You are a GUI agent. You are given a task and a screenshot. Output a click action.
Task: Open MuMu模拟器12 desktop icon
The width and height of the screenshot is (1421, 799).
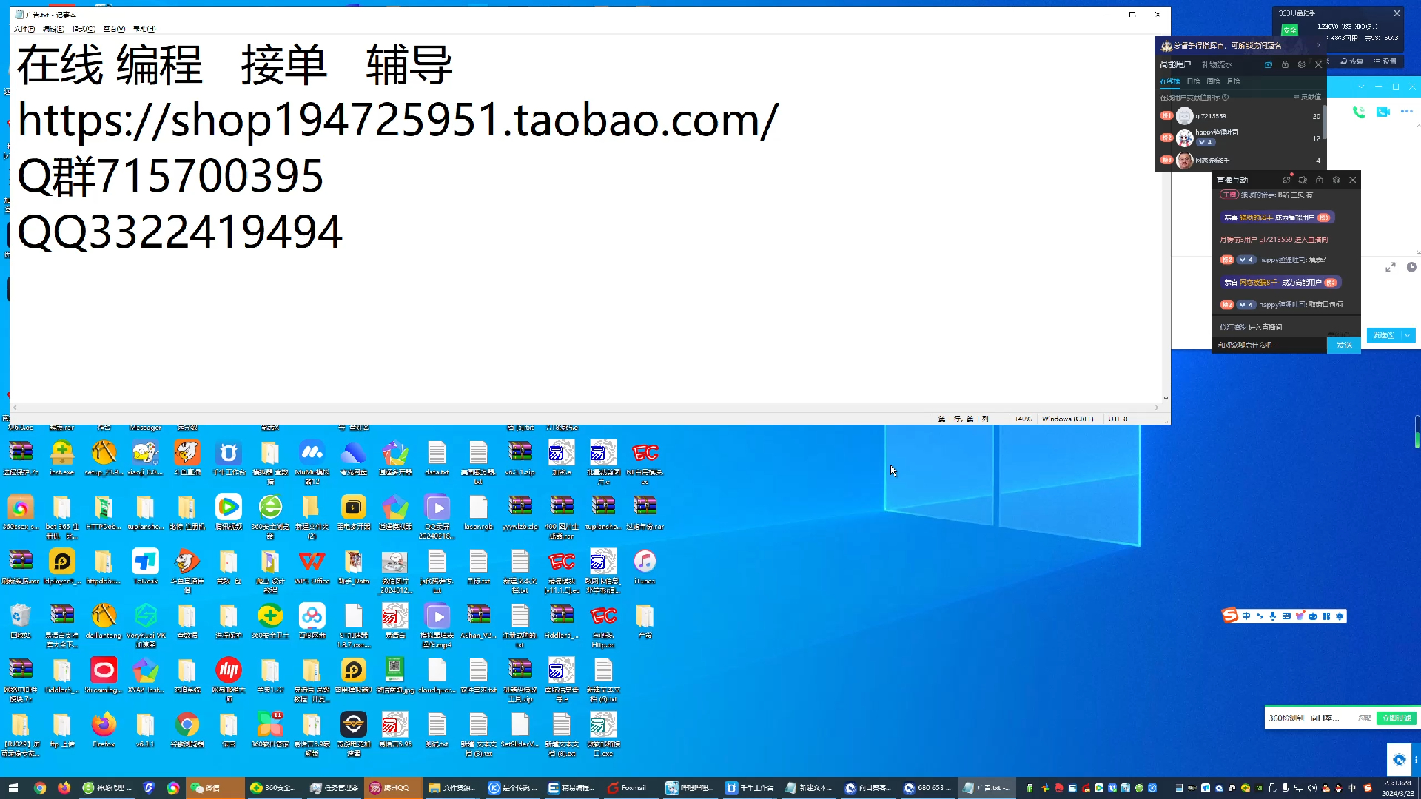pyautogui.click(x=312, y=461)
